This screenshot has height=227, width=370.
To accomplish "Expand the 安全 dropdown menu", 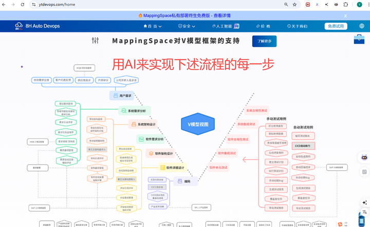I will click(x=187, y=26).
